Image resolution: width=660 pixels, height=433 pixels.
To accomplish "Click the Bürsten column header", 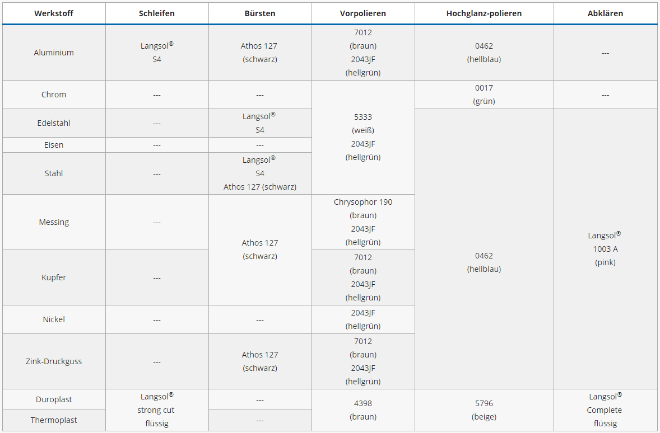I will (260, 13).
